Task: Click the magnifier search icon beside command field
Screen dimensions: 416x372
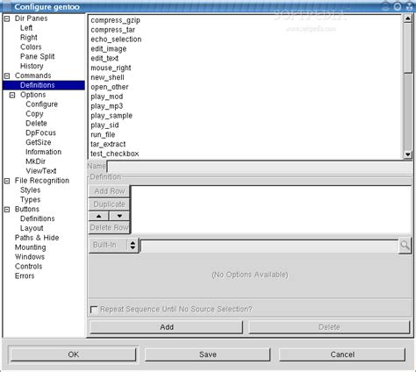Action: click(x=405, y=246)
